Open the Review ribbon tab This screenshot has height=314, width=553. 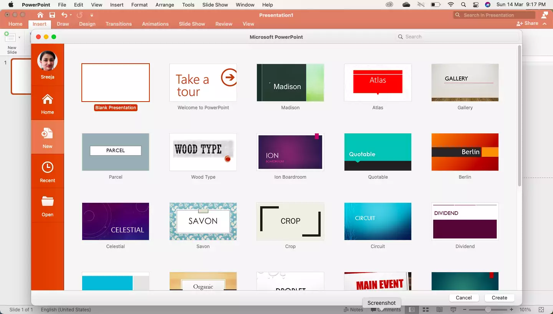coord(224,24)
